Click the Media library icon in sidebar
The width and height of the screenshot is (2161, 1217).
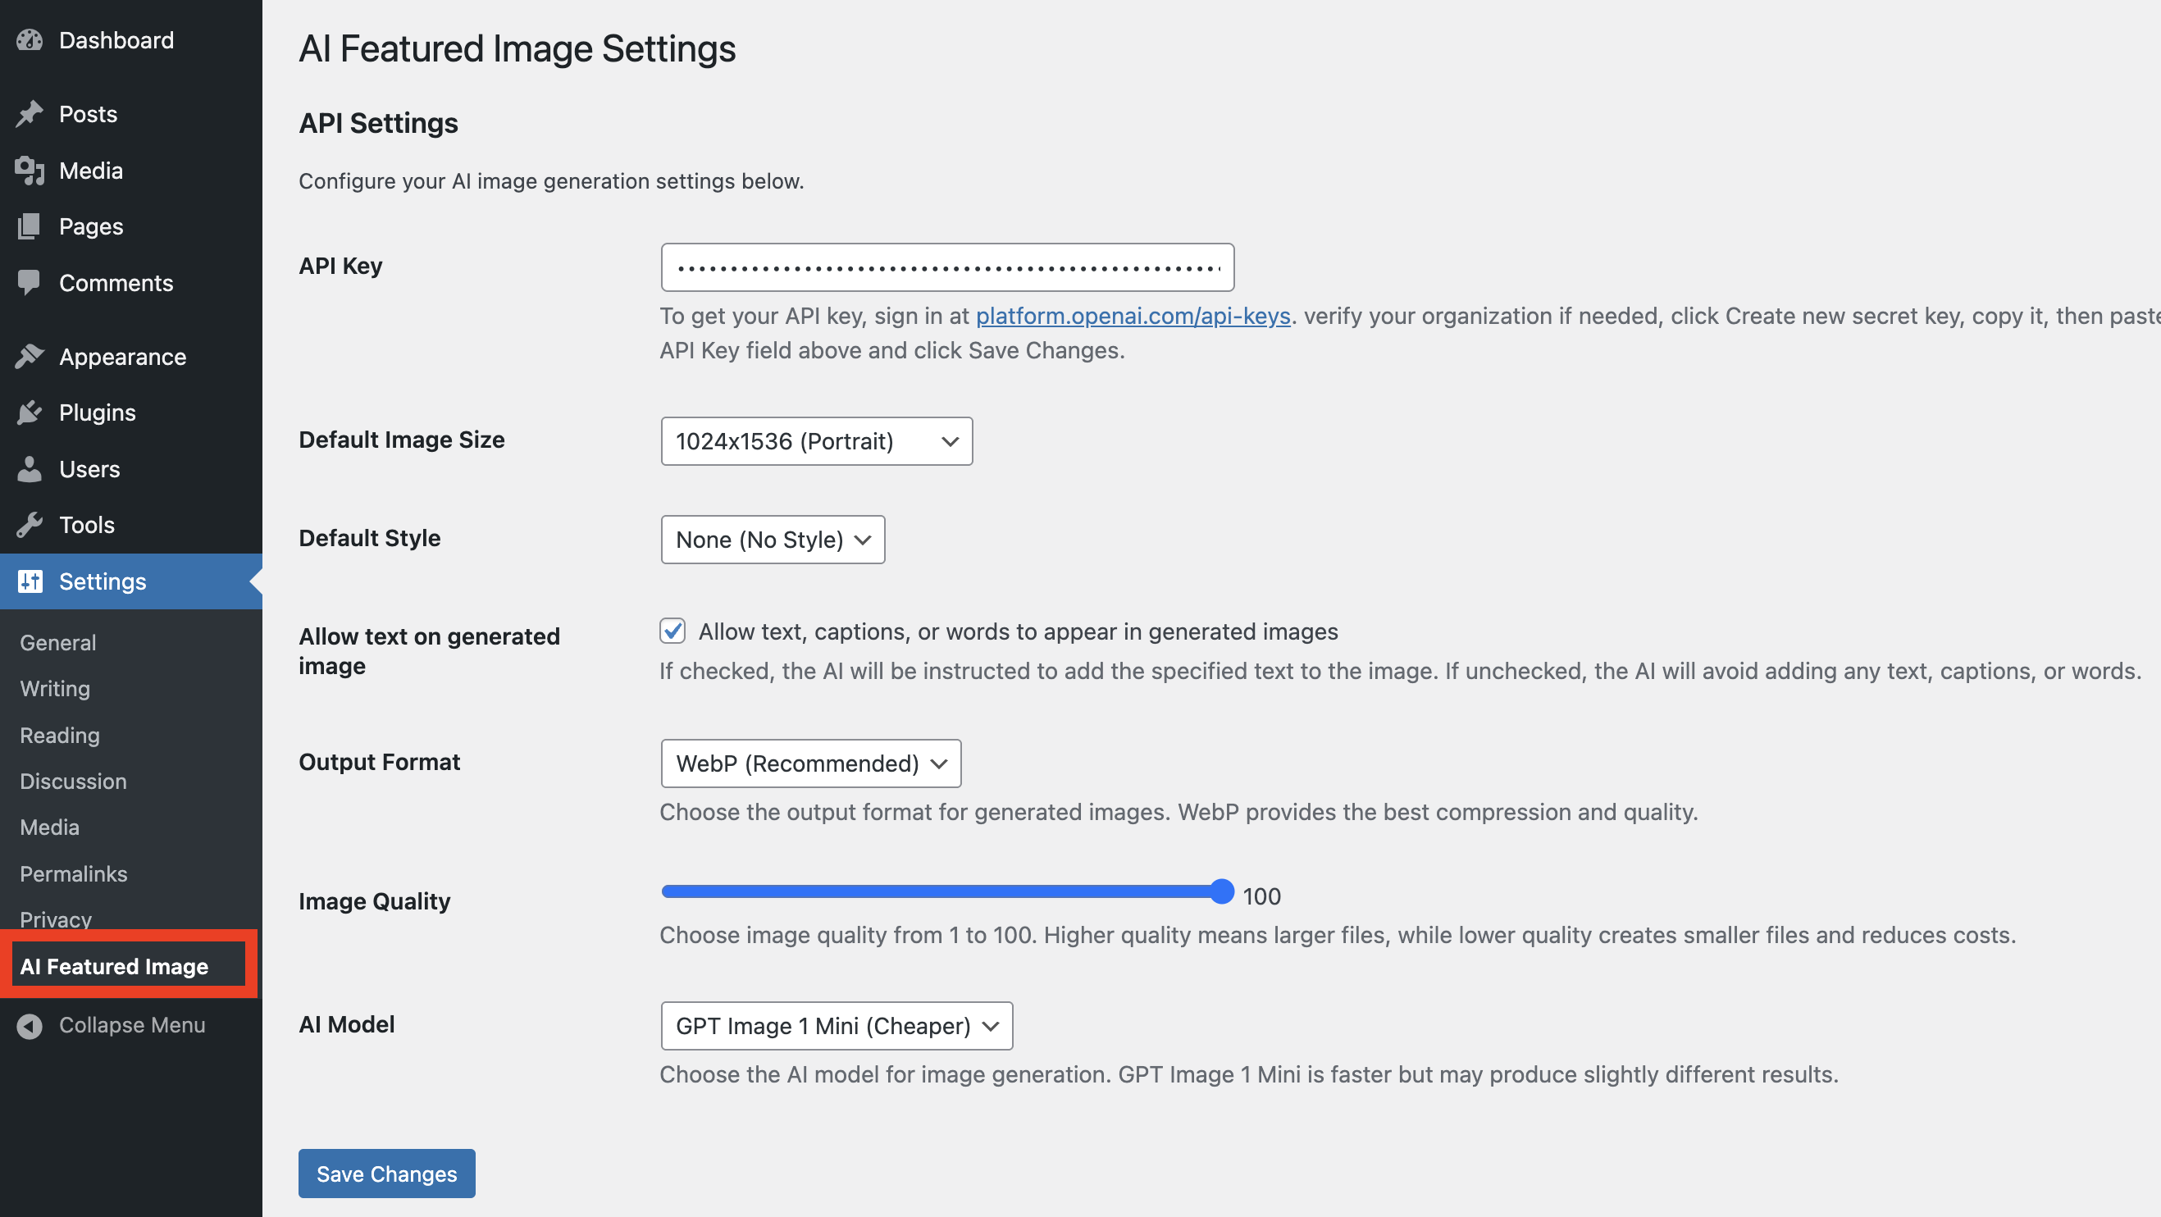coord(30,171)
